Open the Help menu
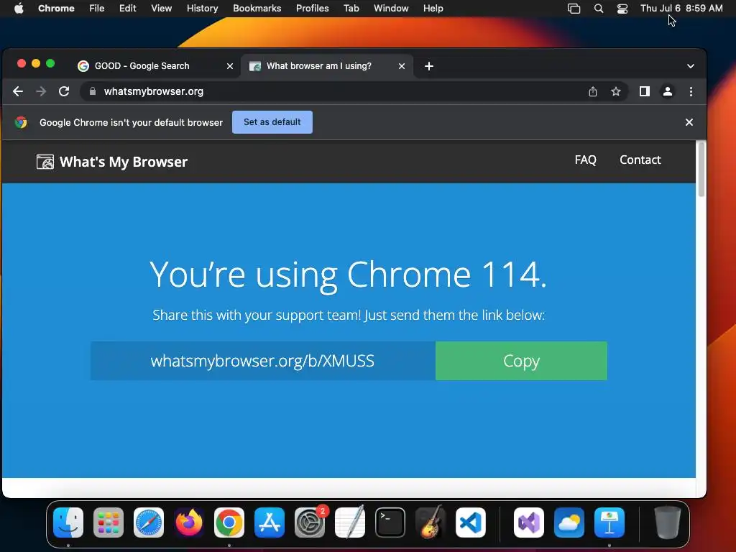 [433, 9]
